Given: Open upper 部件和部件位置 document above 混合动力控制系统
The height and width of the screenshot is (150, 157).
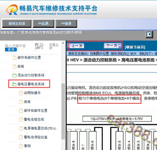Looking at the screenshot, I should 29,58.
